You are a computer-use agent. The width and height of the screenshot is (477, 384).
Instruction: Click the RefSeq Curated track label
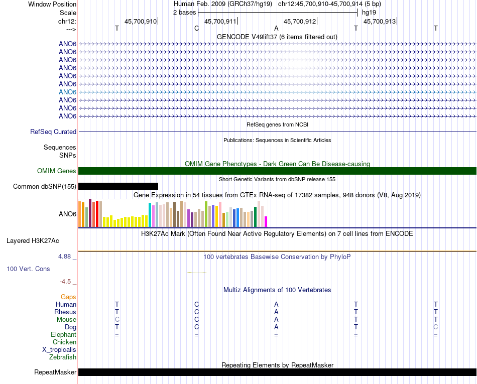[53, 132]
